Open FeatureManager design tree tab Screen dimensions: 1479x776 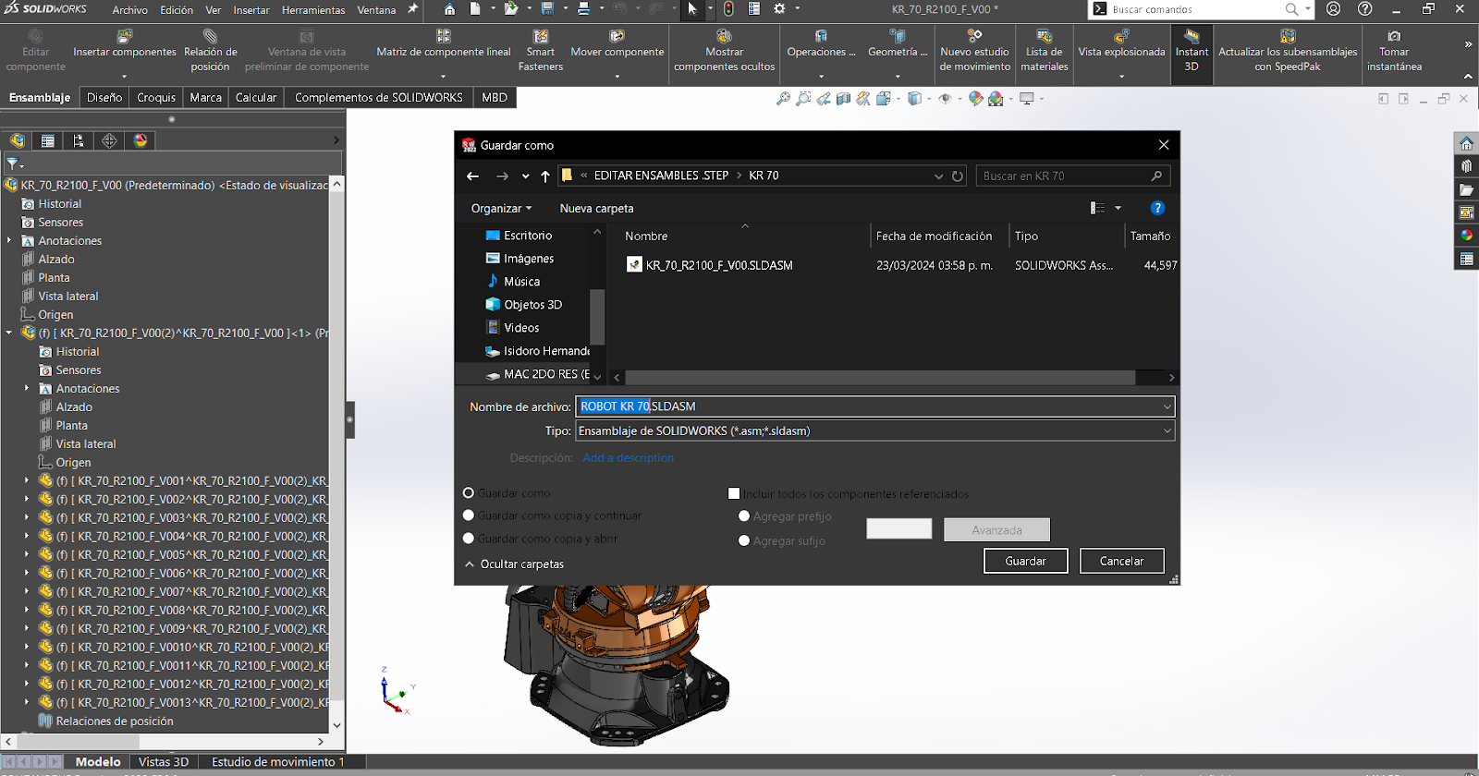(18, 140)
